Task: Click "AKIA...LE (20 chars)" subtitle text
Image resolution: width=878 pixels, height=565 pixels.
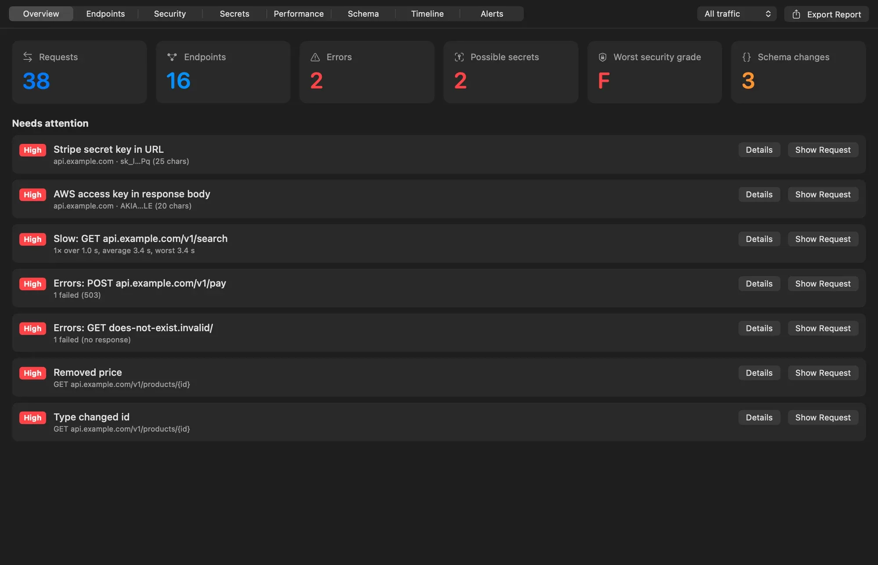Action: point(156,206)
